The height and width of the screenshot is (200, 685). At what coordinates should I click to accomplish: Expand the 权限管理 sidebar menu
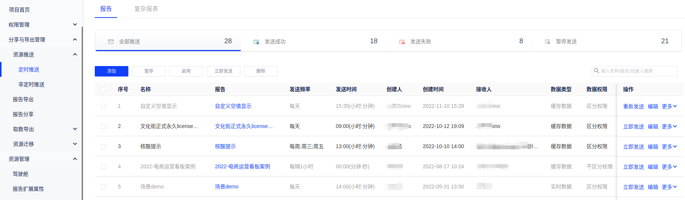(75, 25)
